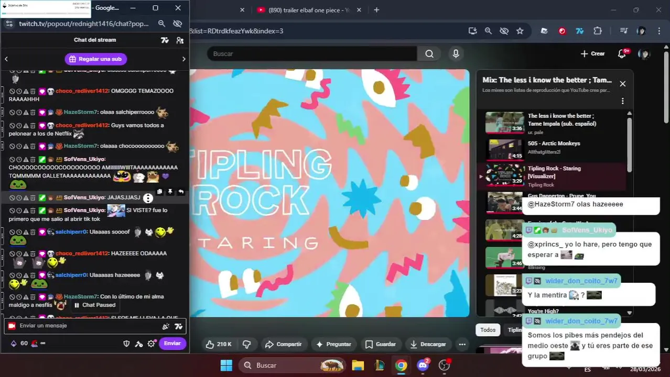Click Regalar una sub button

tap(95, 59)
